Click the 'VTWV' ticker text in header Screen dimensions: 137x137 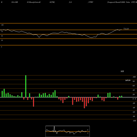click(91, 2)
